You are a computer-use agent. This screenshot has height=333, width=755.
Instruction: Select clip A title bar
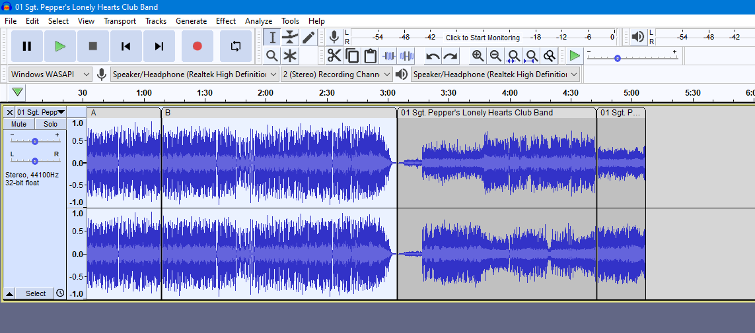(x=124, y=113)
